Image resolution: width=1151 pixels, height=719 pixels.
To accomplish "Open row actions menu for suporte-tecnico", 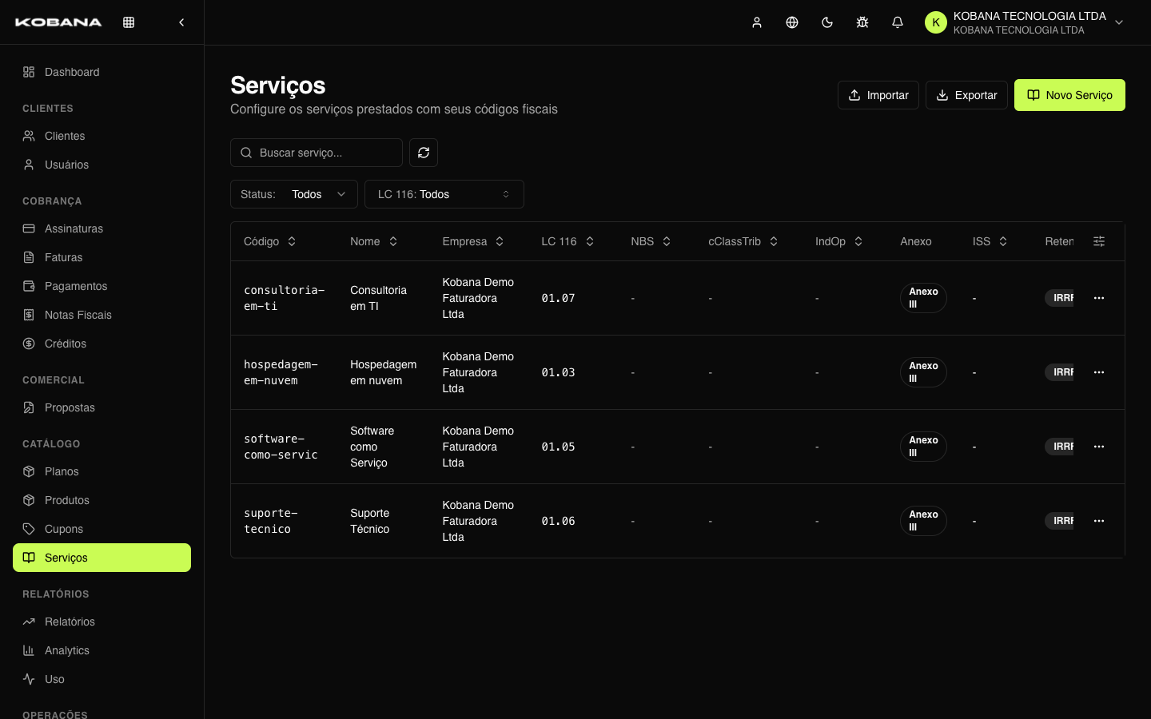I will pos(1099,521).
